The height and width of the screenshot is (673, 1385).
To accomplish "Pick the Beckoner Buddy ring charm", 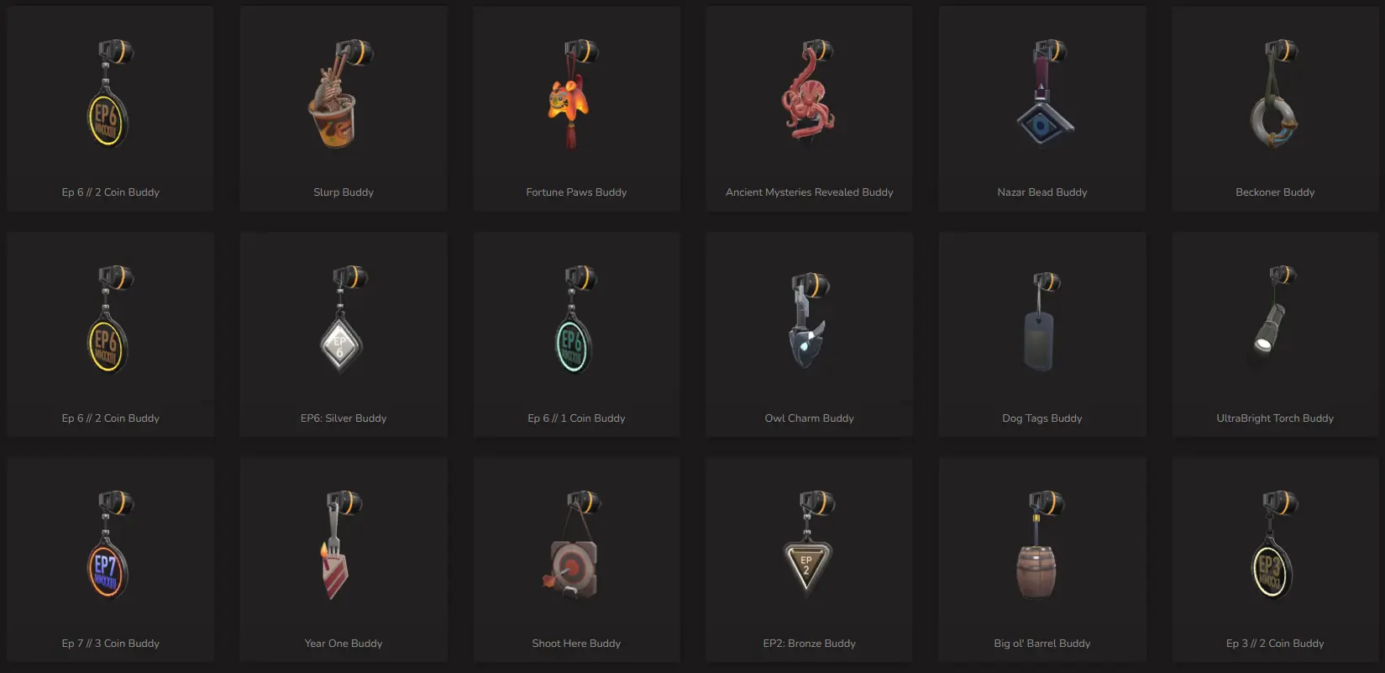I will pos(1276,94).
